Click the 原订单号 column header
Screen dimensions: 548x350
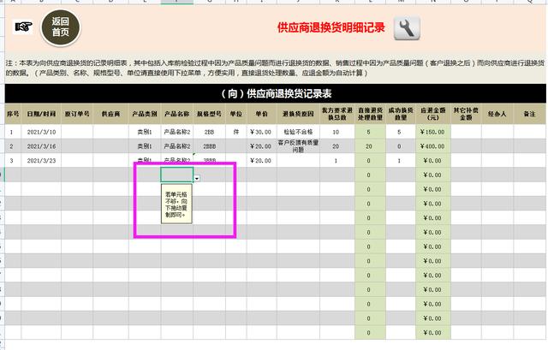77,114
